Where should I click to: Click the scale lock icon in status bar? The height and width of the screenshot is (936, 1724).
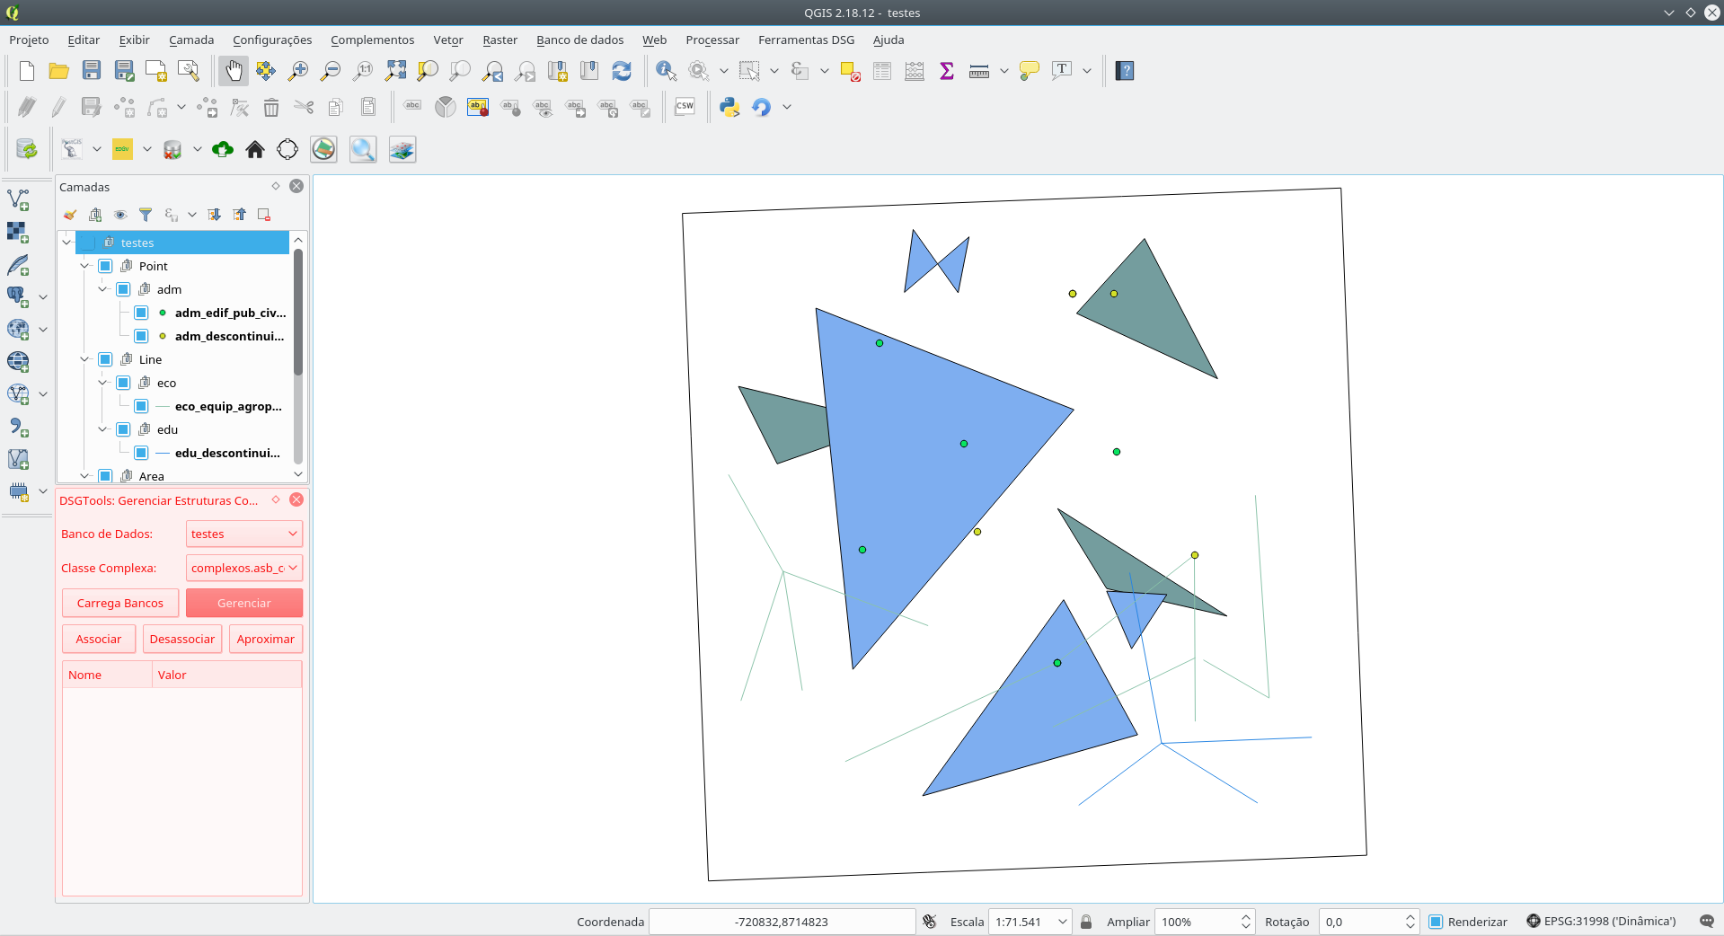(1086, 922)
